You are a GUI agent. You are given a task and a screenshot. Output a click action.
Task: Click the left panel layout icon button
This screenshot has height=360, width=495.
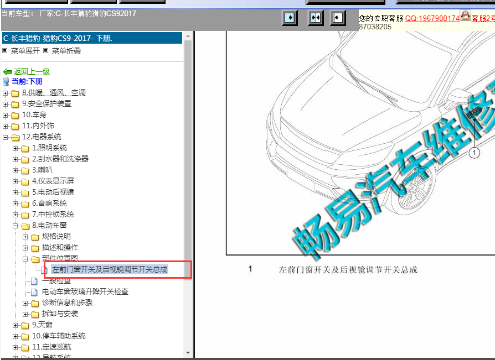pos(290,18)
